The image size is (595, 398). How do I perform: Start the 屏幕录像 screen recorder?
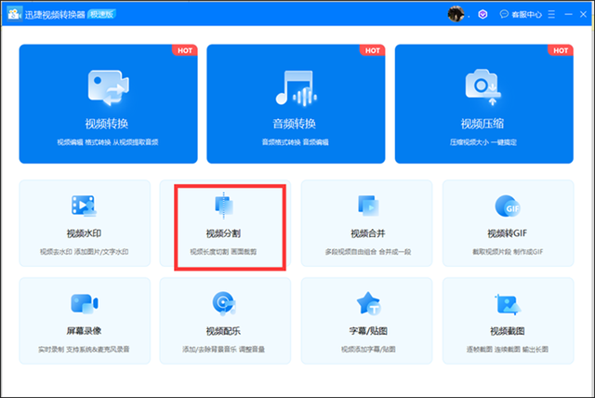(85, 319)
